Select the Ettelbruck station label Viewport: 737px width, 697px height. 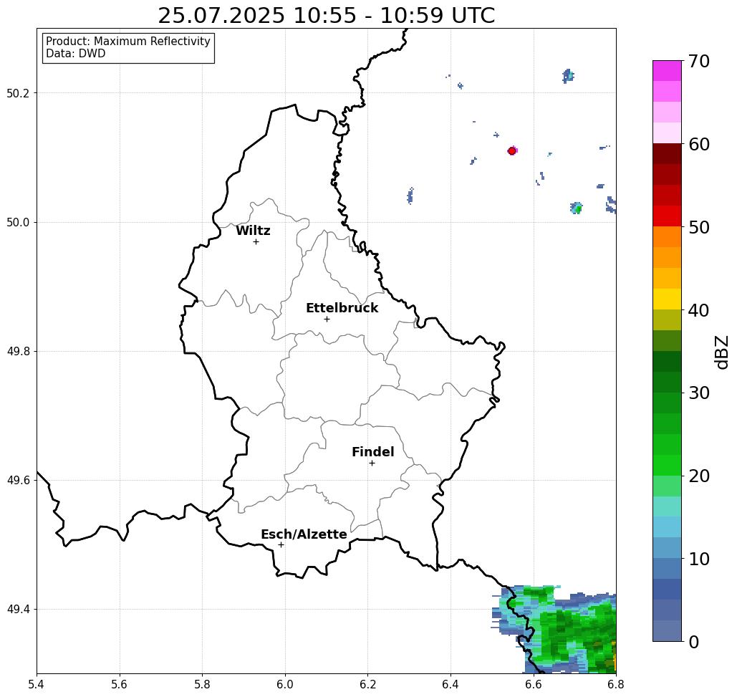(342, 308)
